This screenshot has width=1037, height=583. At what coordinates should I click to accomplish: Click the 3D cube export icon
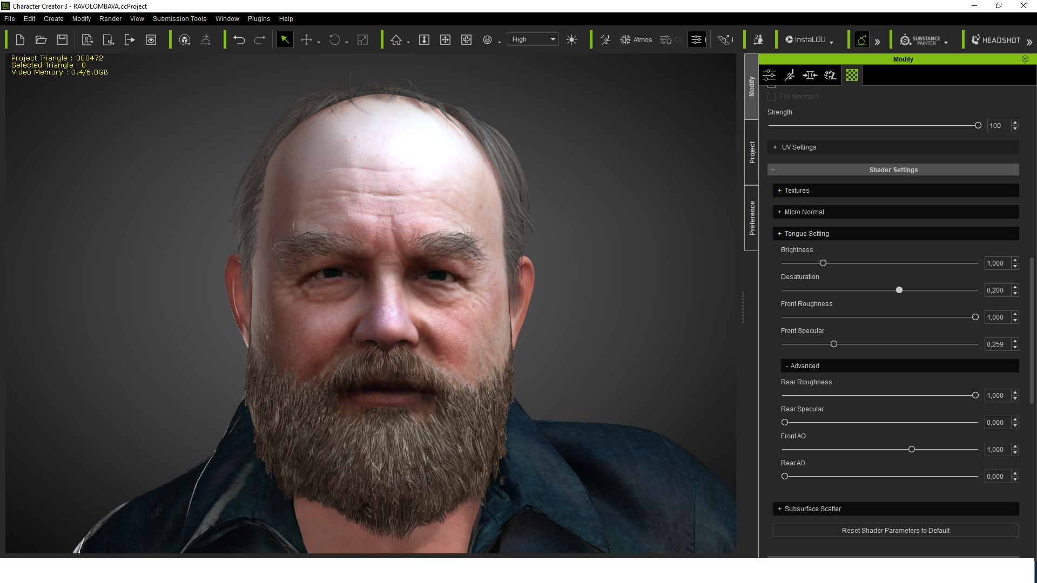(x=185, y=39)
